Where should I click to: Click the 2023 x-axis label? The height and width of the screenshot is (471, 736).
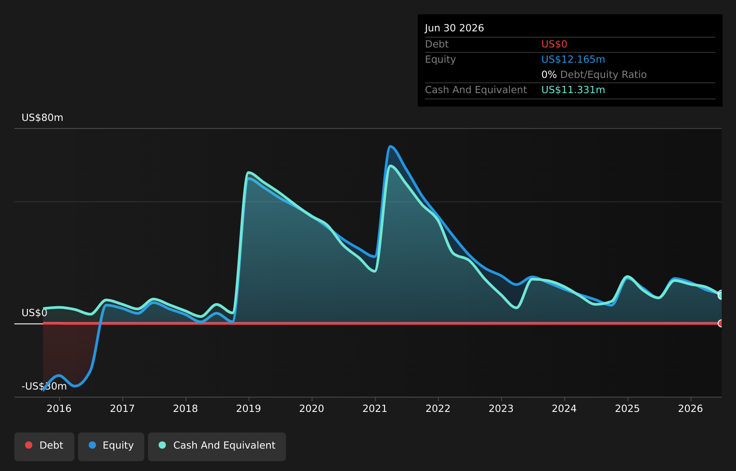tap(501, 408)
